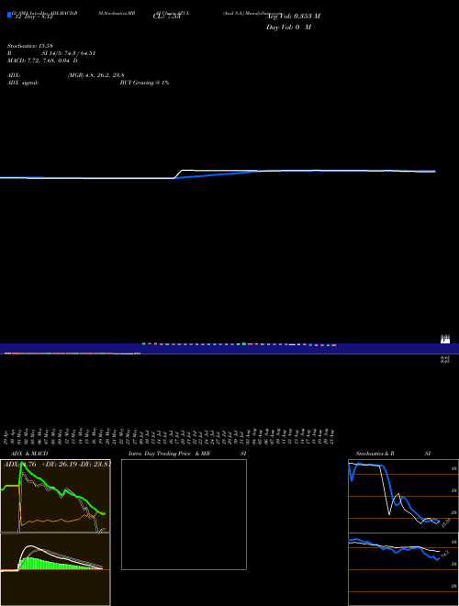Click the 'Stochastics & R' panel title
459x606 pixels.
[x=375, y=454]
